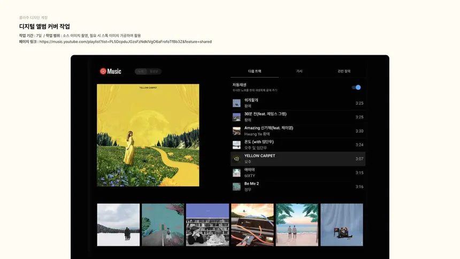Select track Amazing 신기해(feat. 제이영)
This screenshot has height=259, width=460.
tap(269, 128)
